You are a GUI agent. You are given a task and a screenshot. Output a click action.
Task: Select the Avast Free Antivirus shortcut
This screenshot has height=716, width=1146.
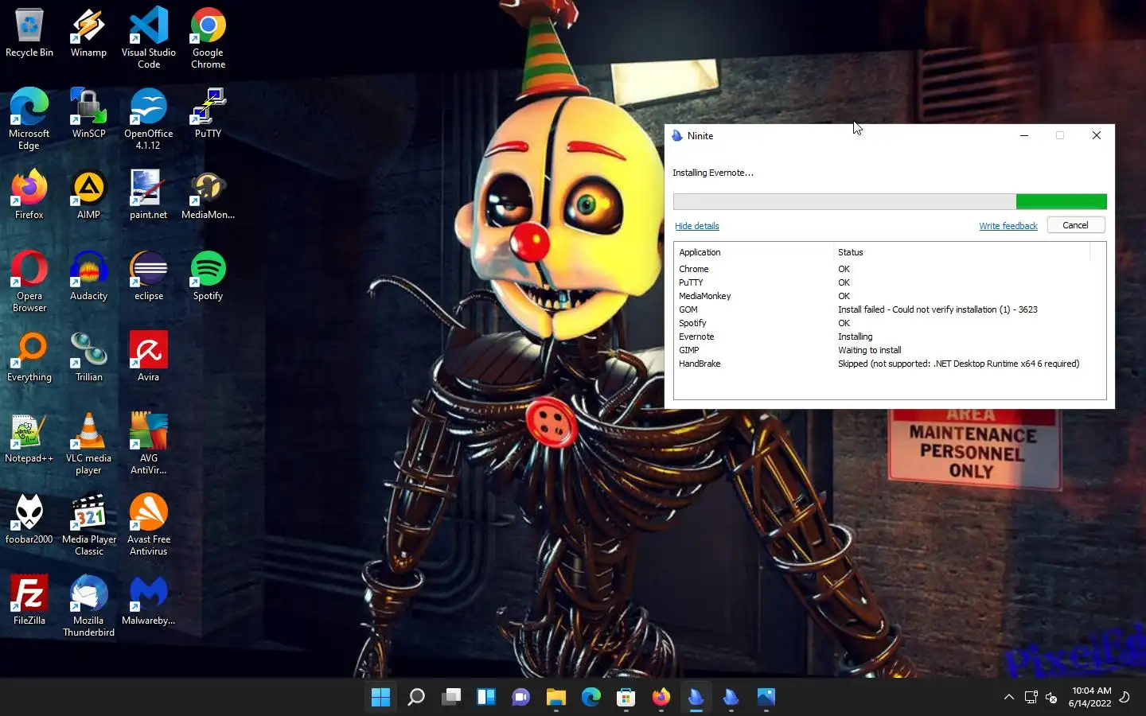149,525
